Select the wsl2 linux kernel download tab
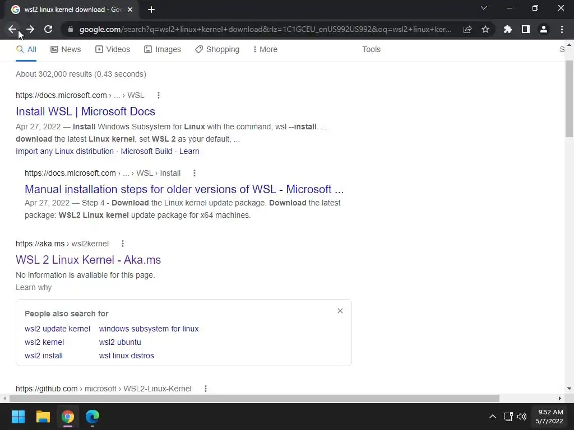Viewport: 574px width, 430px height. coord(72,10)
